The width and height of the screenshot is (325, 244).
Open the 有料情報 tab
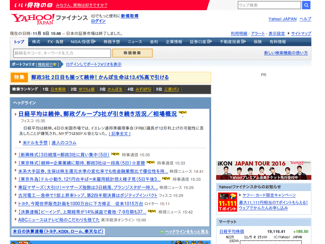tap(278, 42)
